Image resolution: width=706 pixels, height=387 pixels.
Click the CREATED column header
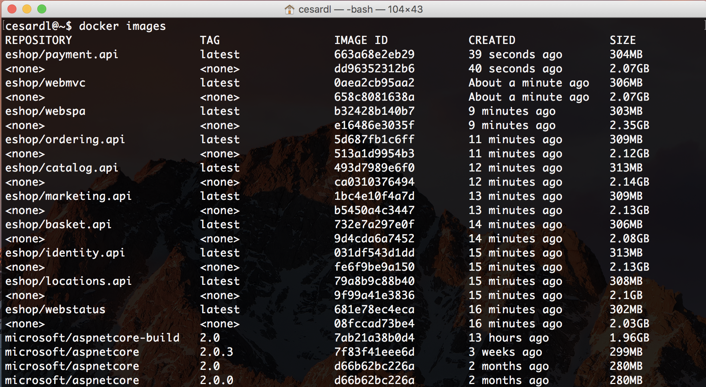(x=492, y=40)
